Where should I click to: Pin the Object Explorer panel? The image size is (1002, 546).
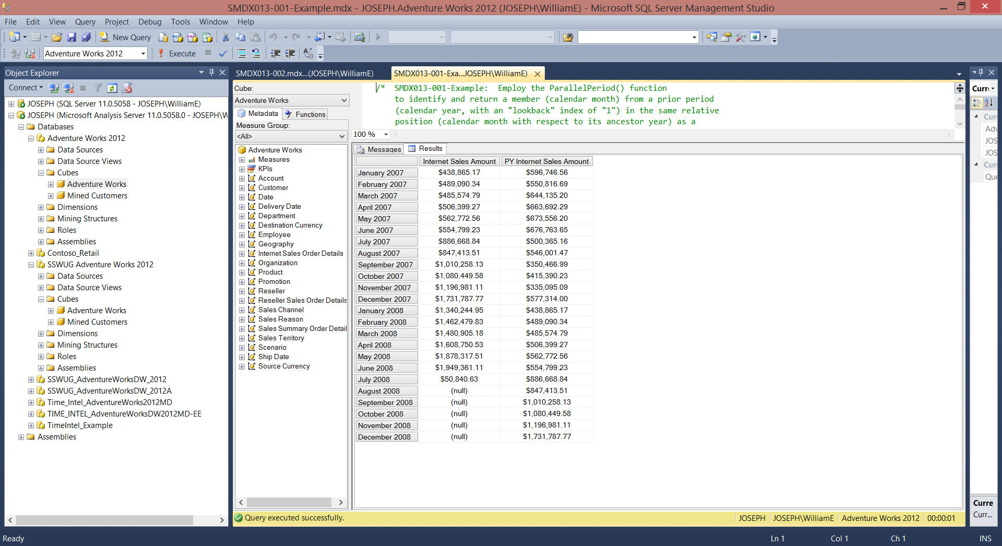tap(211, 73)
